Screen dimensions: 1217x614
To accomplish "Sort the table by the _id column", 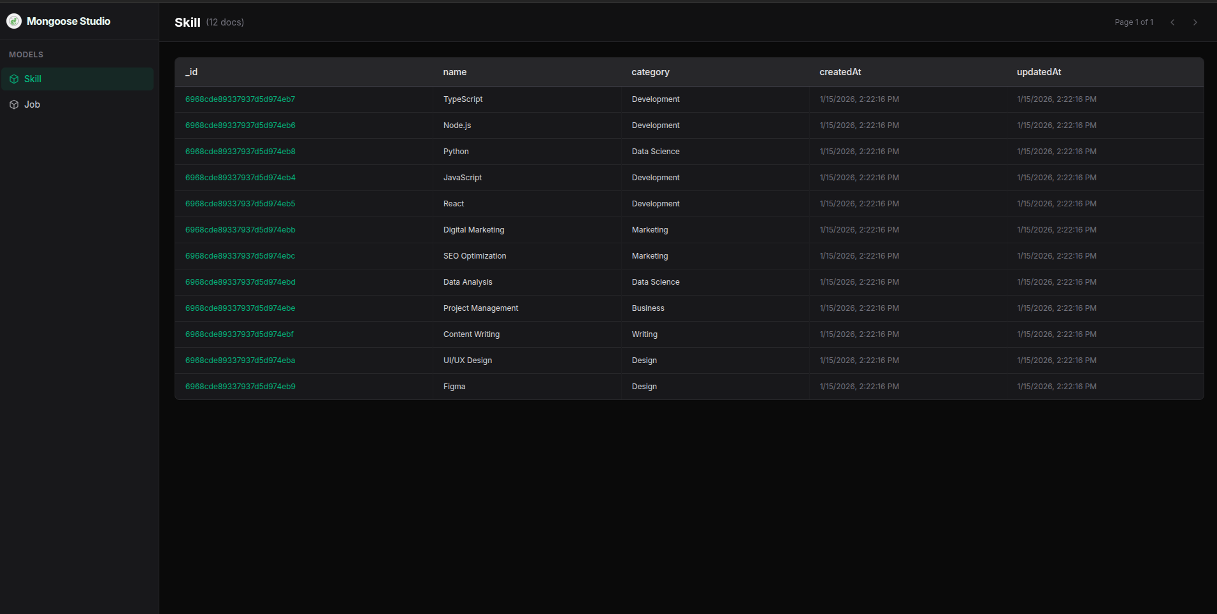I will tap(191, 72).
